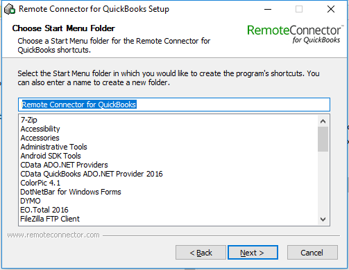Select the Accessibility folder

(40, 129)
